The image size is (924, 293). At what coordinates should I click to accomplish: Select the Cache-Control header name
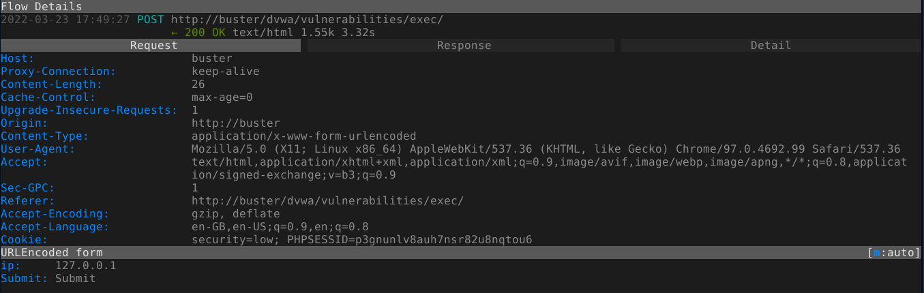pyautogui.click(x=48, y=97)
